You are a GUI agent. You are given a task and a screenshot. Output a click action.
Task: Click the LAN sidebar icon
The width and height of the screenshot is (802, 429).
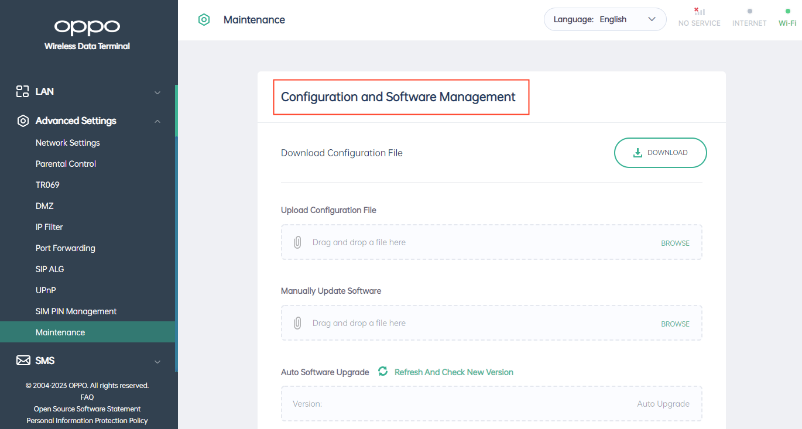22,91
